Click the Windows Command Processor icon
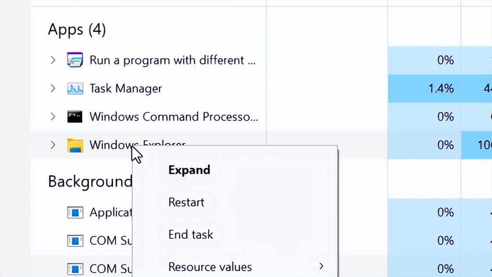This screenshot has width=492, height=277. pos(75,117)
